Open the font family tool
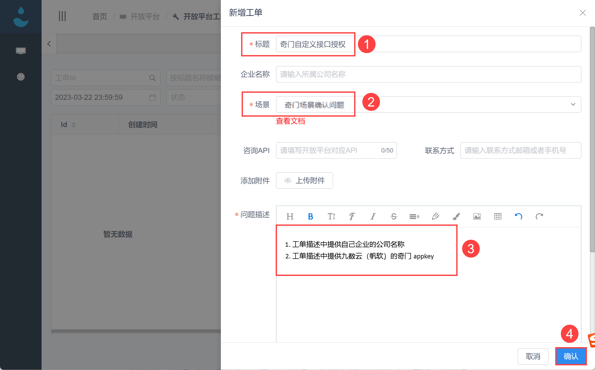Viewport: 595px width, 370px height. tap(352, 216)
